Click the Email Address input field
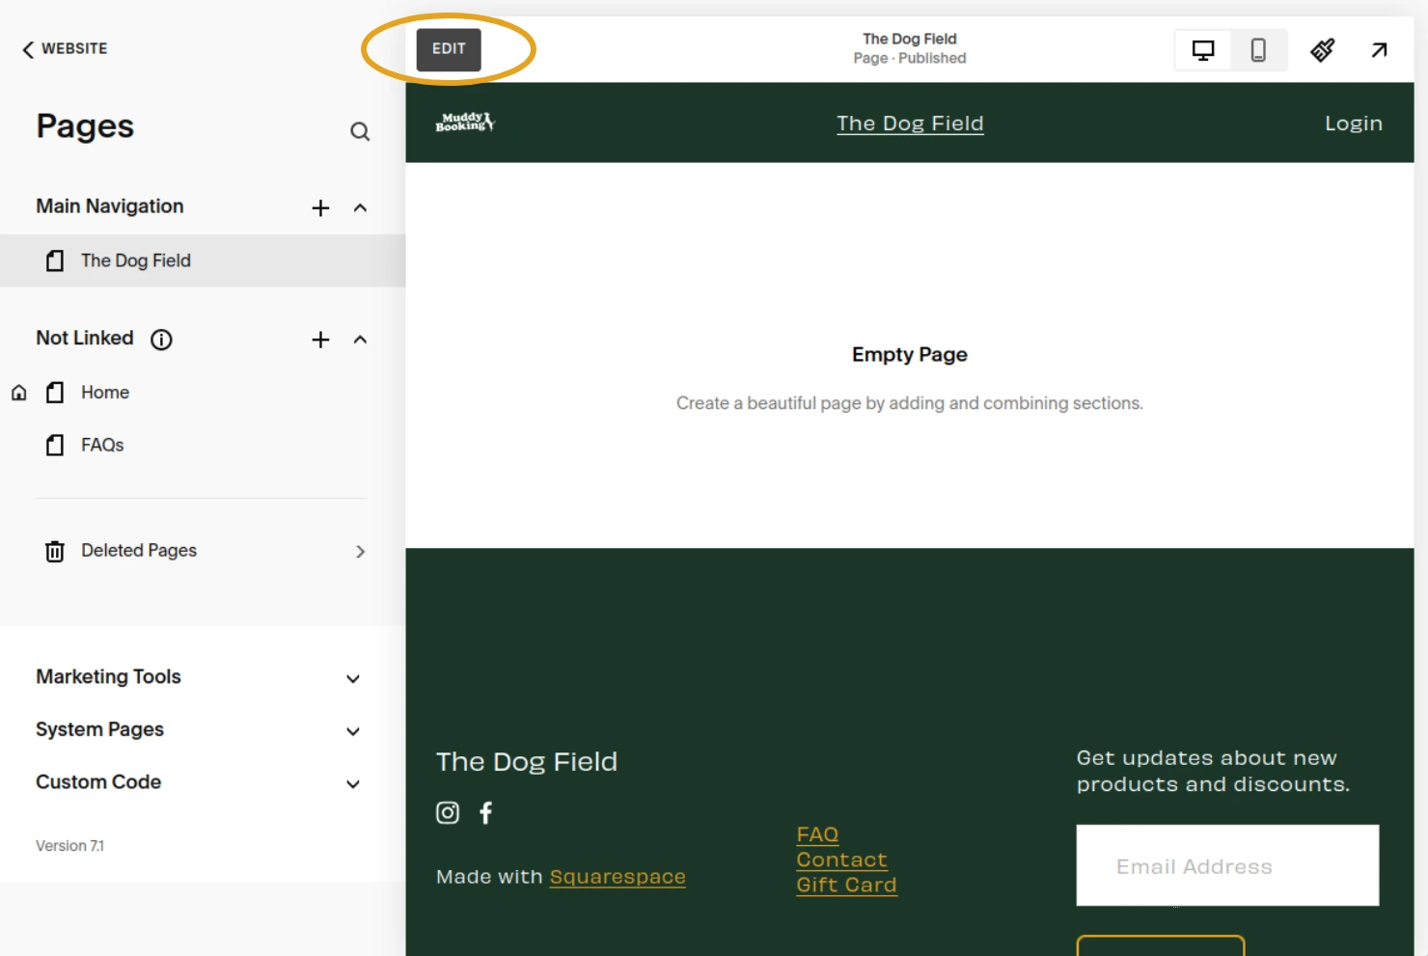Viewport: 1428px width, 956px height. coord(1227,865)
